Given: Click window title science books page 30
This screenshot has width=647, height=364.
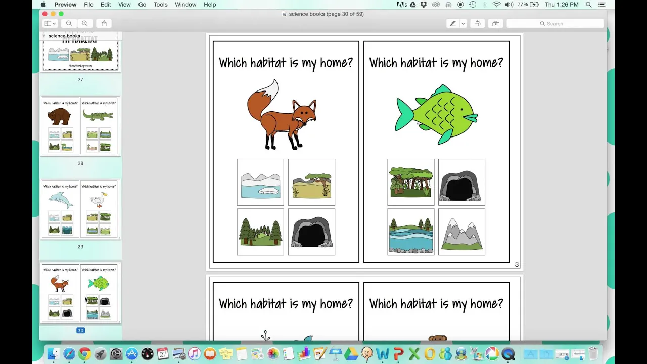Looking at the screenshot, I should click(326, 14).
